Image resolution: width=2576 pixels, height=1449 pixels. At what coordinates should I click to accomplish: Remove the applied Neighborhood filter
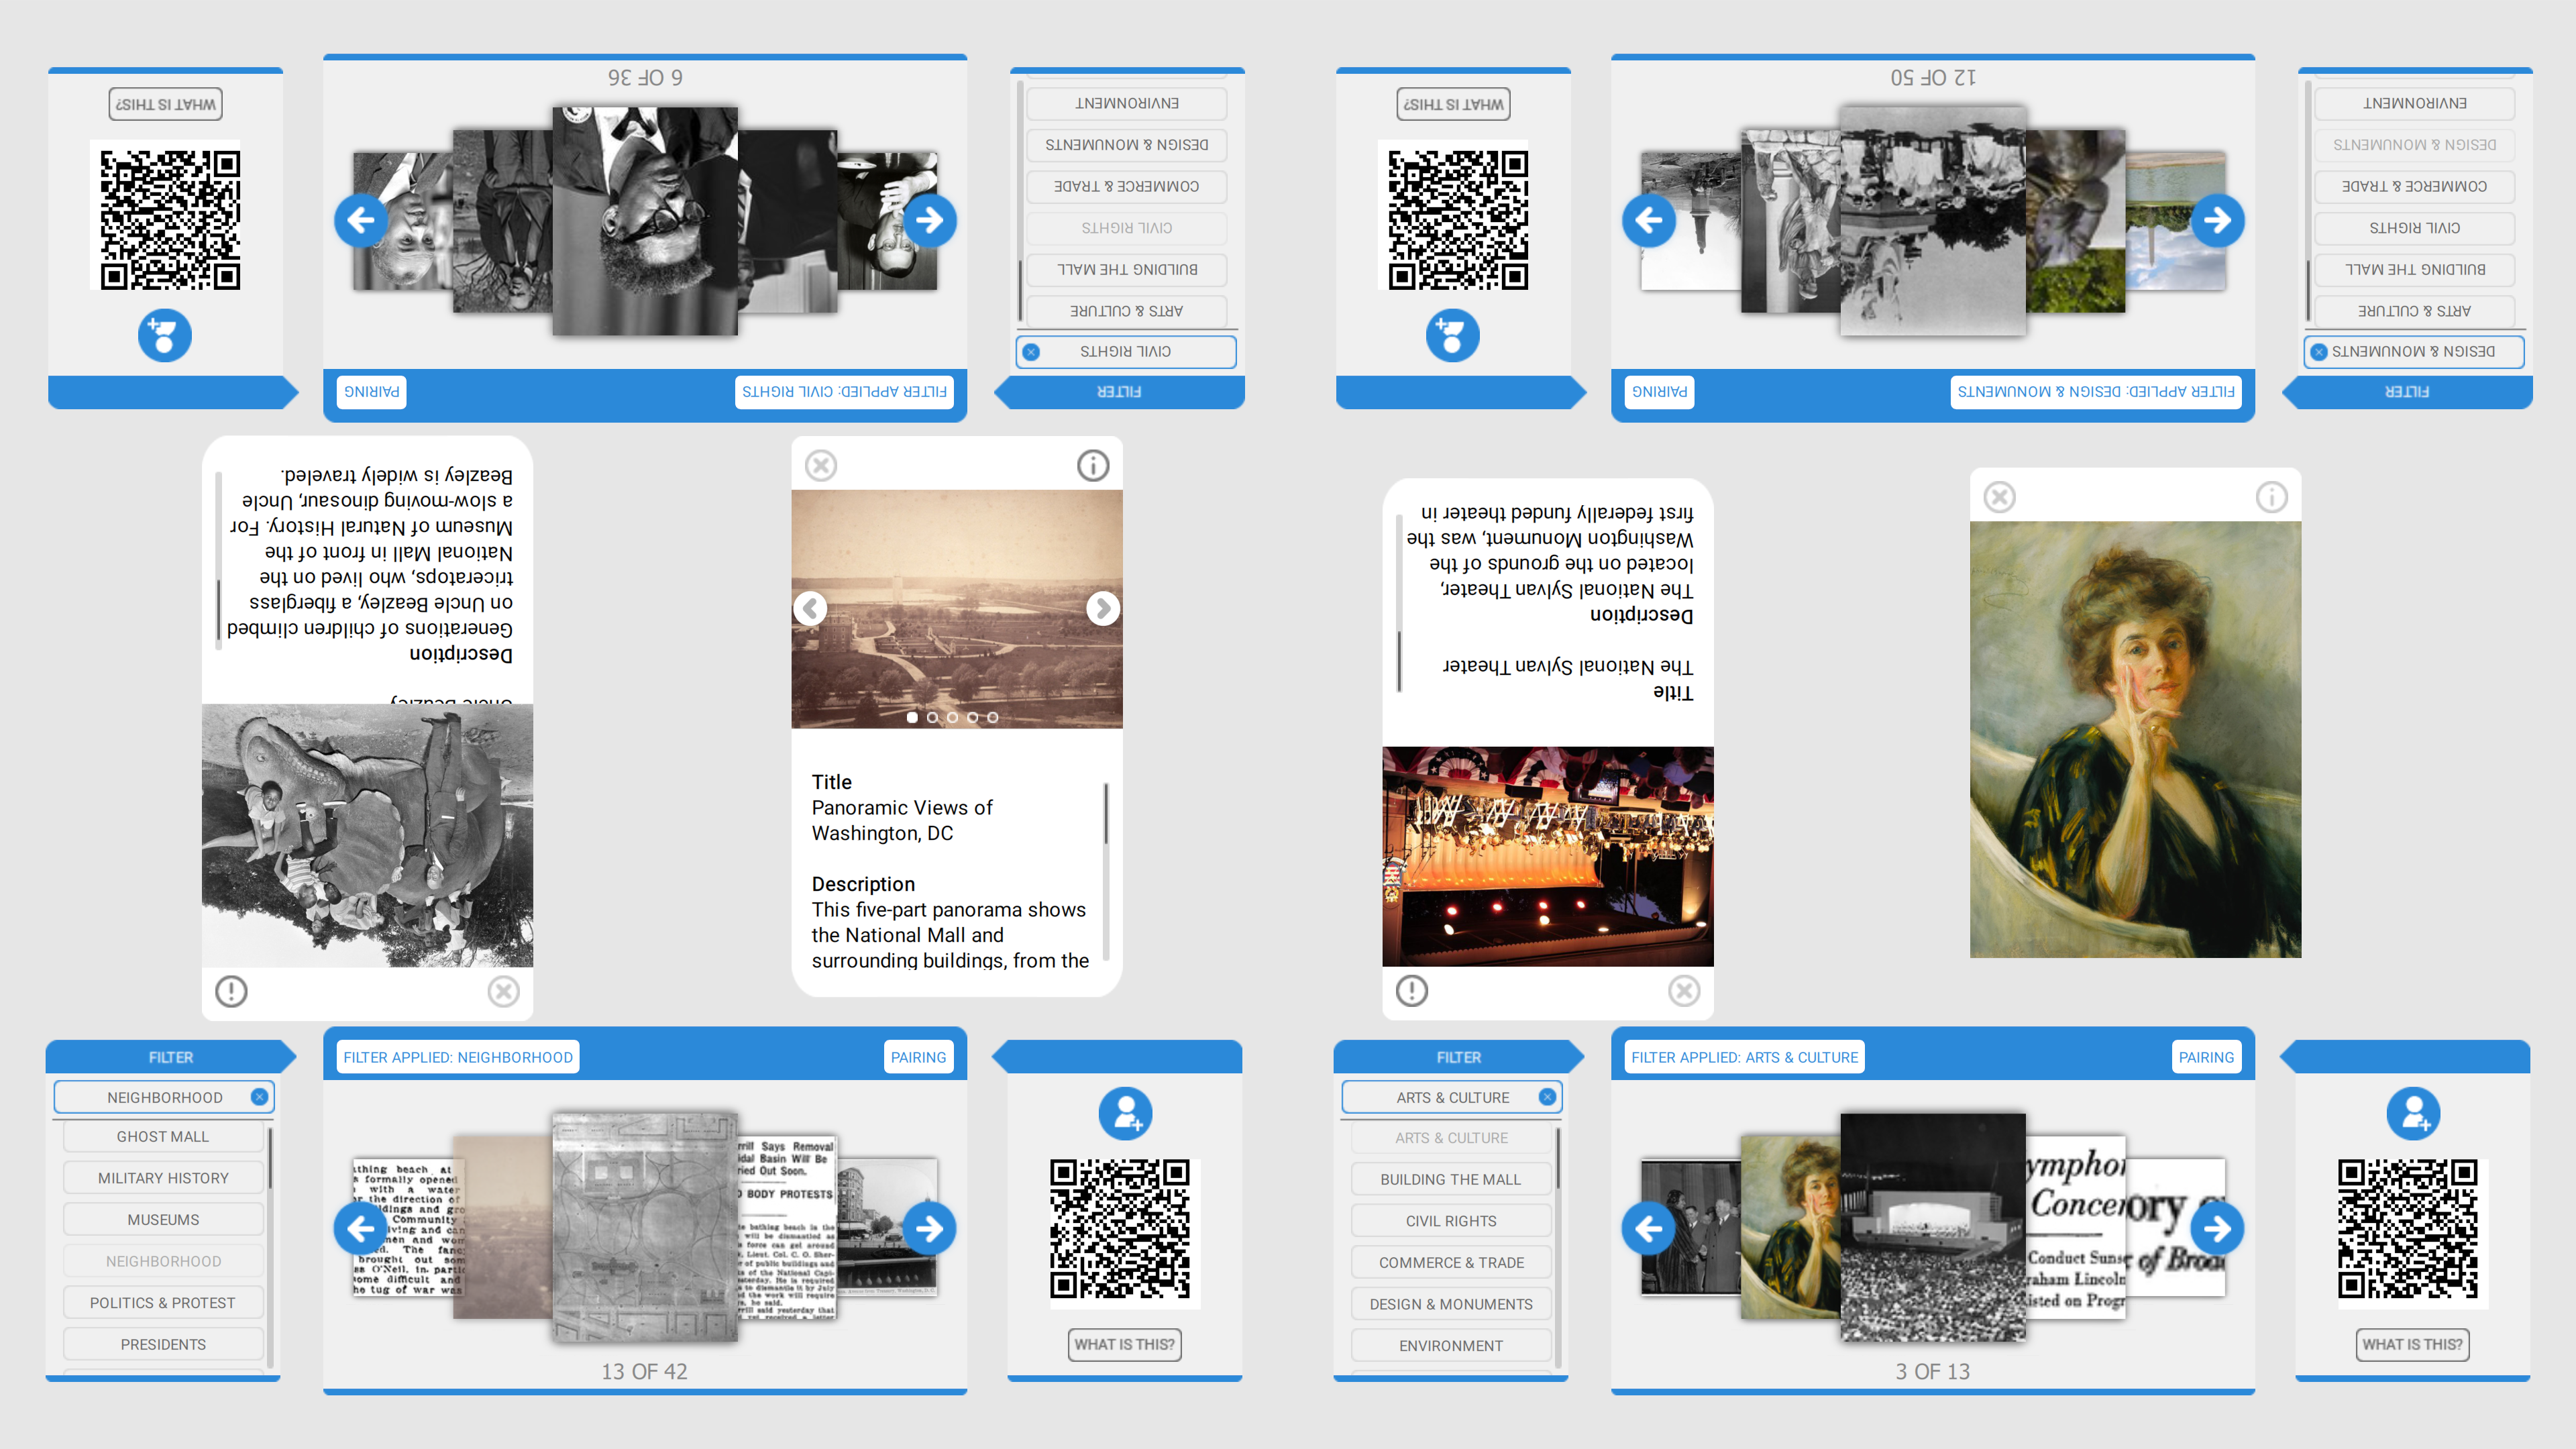point(259,1097)
